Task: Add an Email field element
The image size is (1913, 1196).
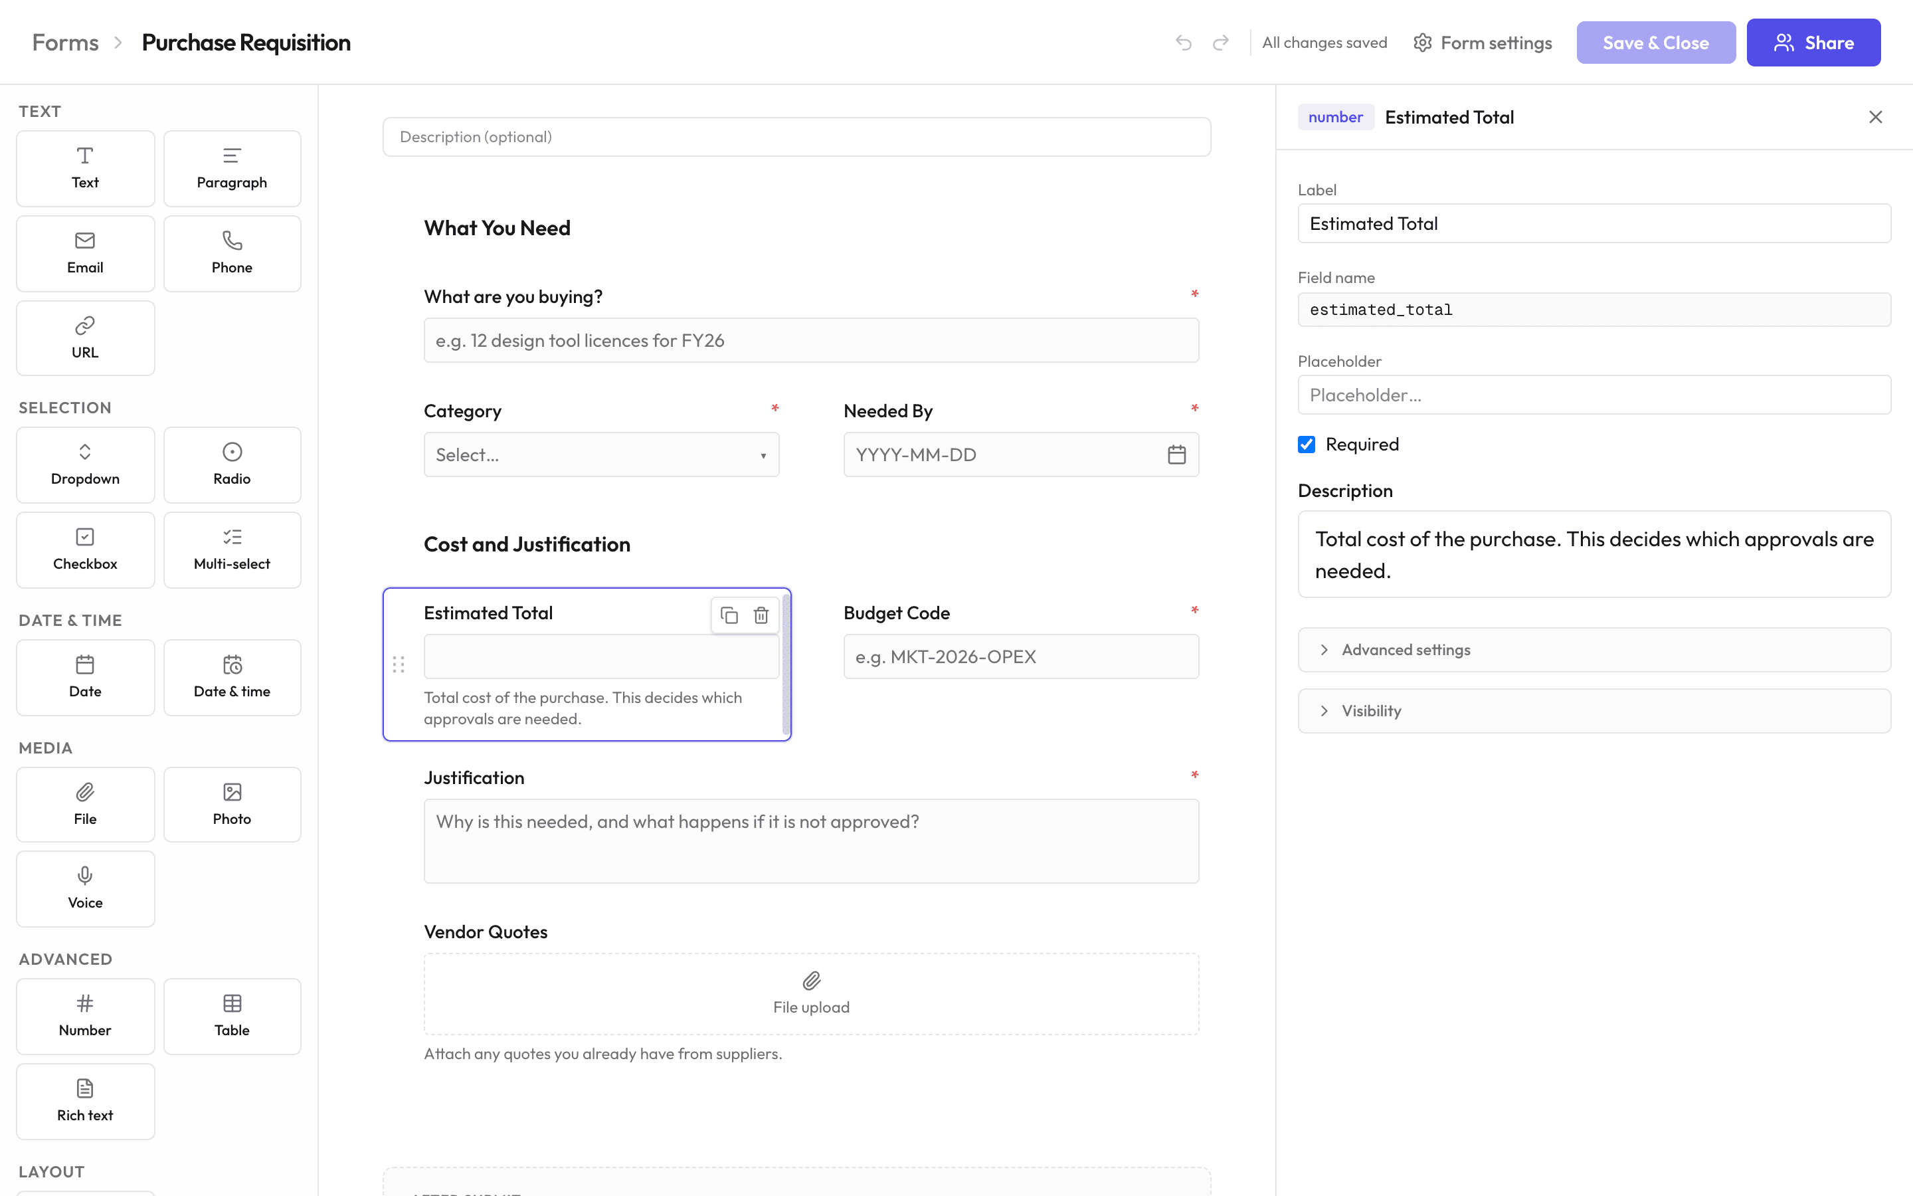Action: pyautogui.click(x=86, y=253)
